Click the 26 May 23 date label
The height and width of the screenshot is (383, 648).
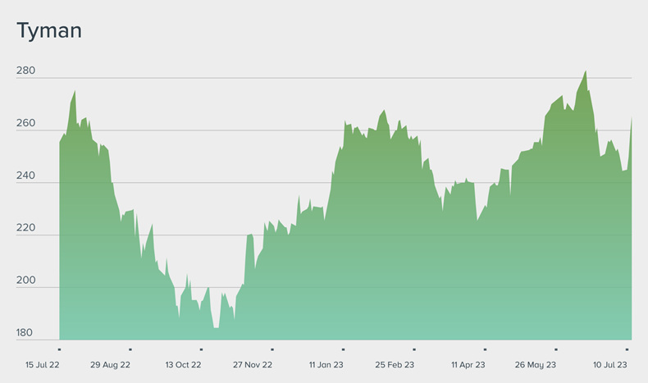536,364
